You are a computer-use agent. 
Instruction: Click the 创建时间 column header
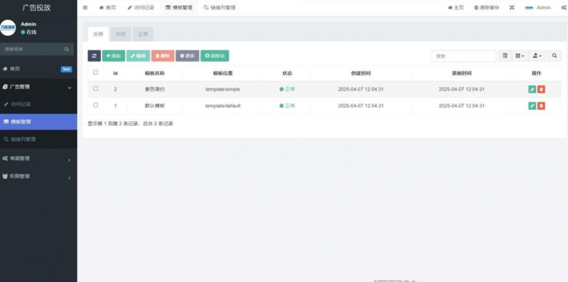(x=361, y=73)
